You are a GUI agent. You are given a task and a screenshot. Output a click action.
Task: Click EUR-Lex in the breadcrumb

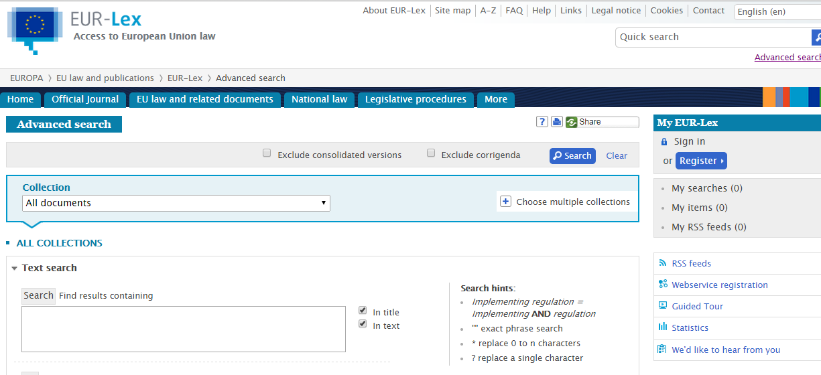tap(185, 78)
